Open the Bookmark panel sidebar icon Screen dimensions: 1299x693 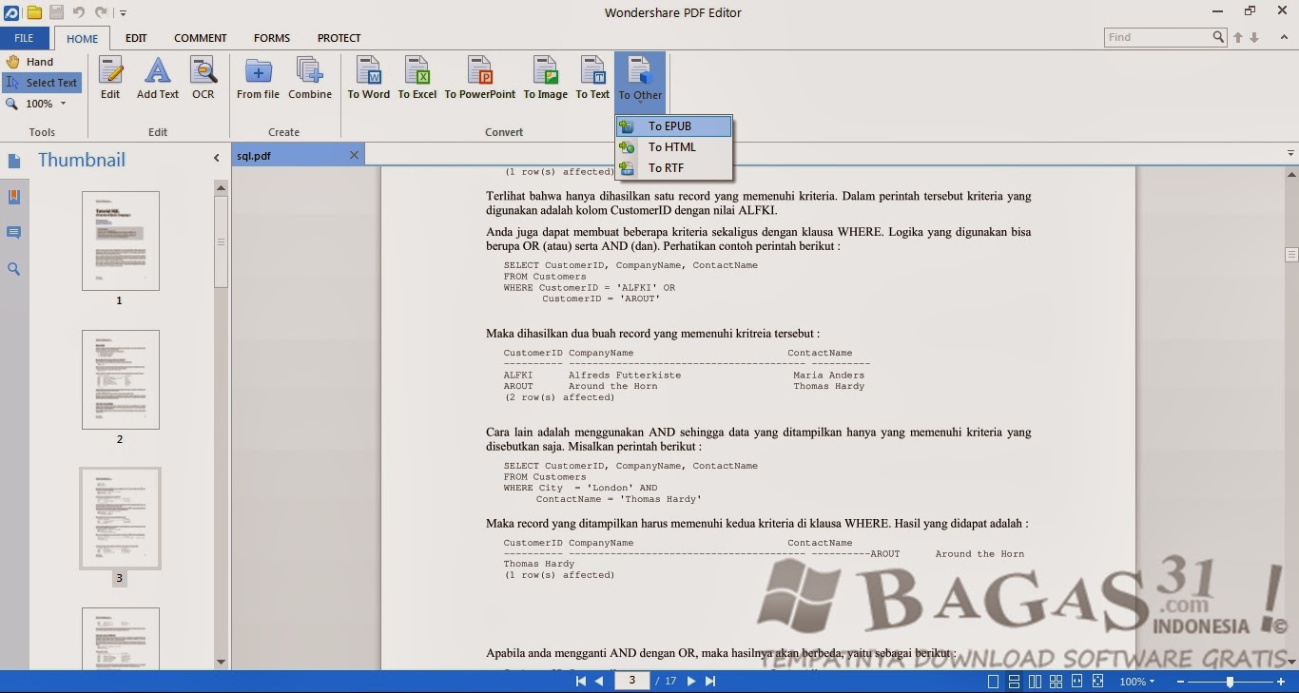[14, 197]
